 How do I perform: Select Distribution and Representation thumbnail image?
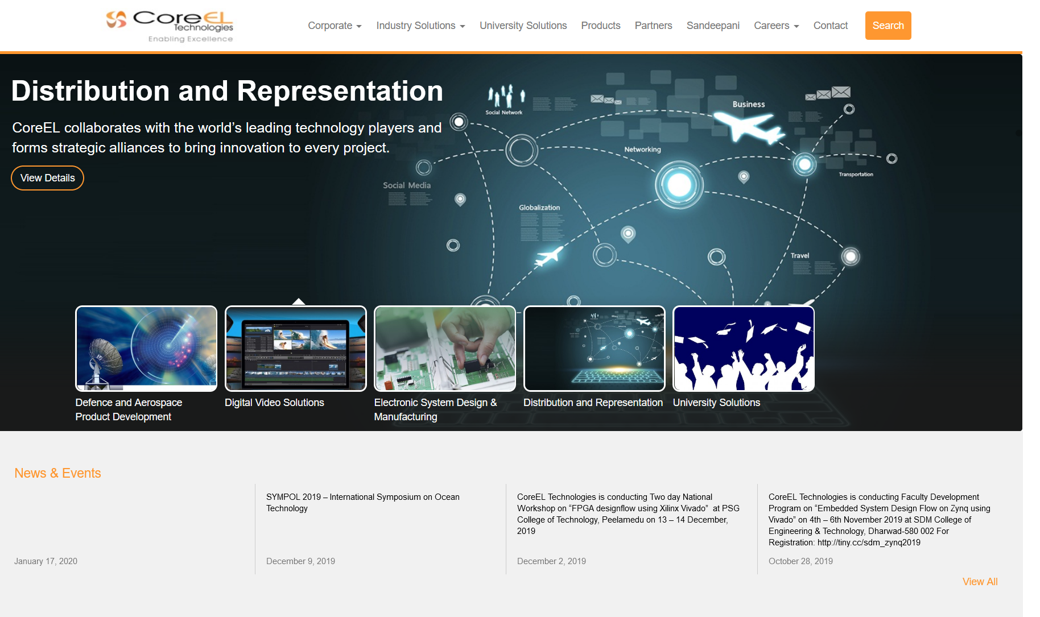click(594, 349)
